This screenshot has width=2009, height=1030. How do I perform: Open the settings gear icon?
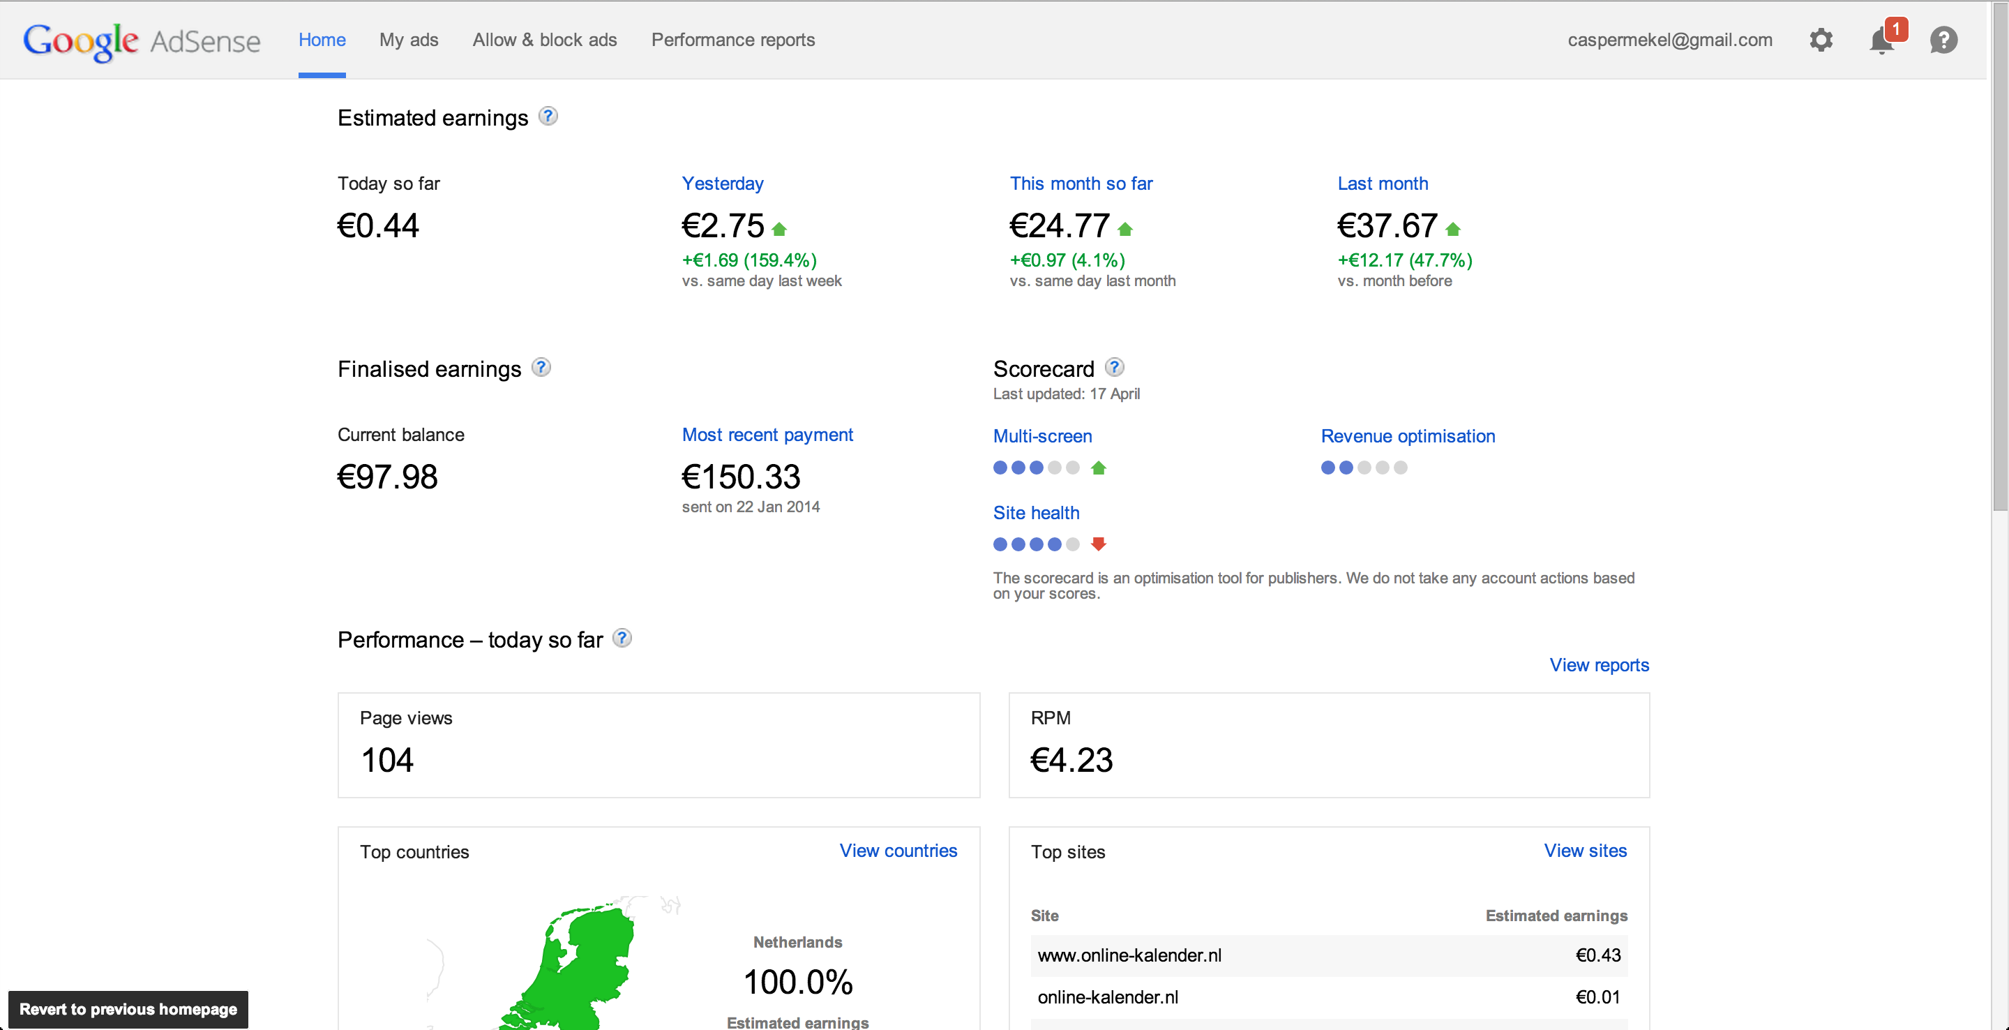1821,40
